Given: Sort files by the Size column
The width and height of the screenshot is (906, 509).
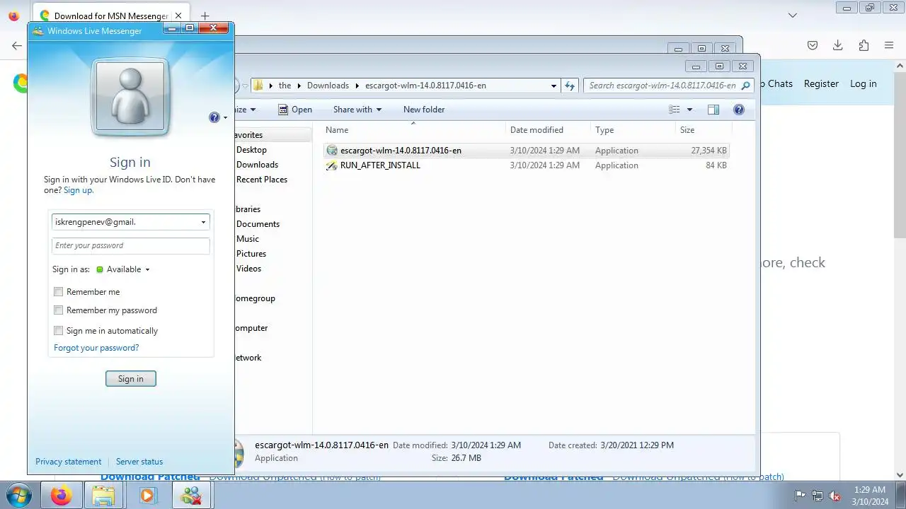Looking at the screenshot, I should click(703, 130).
